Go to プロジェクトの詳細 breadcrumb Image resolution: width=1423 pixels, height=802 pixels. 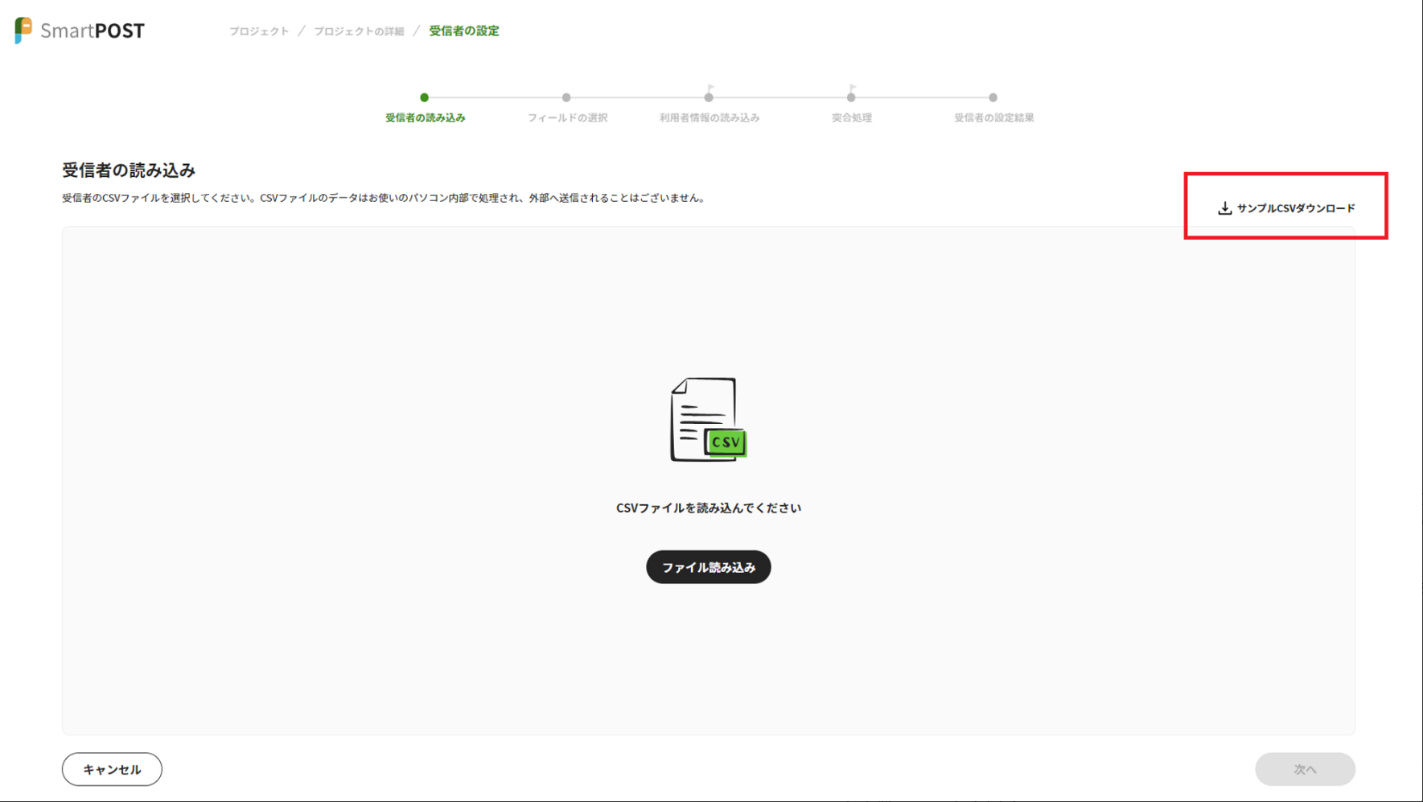tap(359, 31)
